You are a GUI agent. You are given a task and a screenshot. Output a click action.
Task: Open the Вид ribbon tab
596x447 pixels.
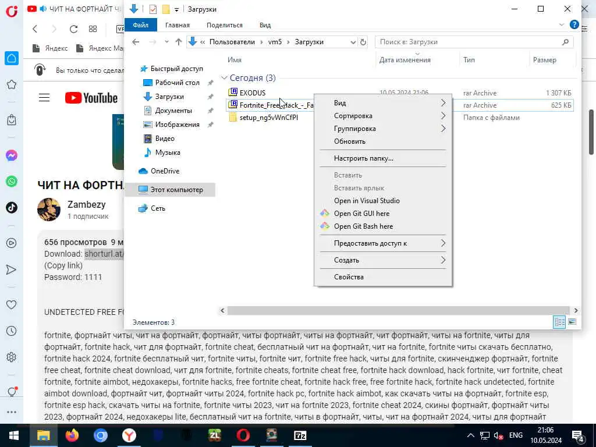coord(265,25)
